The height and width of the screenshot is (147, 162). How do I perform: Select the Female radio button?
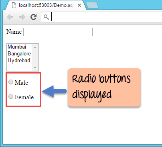click(11, 96)
